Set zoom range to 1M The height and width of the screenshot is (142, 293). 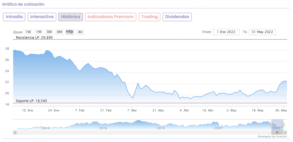(x=39, y=32)
